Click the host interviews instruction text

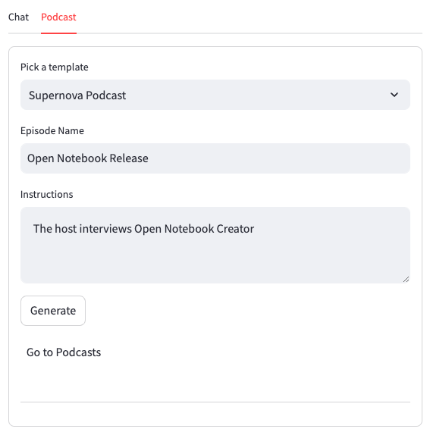pos(143,229)
